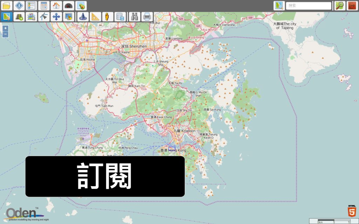Click the wind turbine modelling icon

(x=43, y=16)
